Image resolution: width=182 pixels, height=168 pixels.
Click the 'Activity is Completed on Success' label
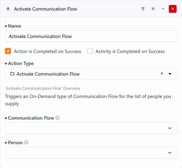[x=130, y=51]
